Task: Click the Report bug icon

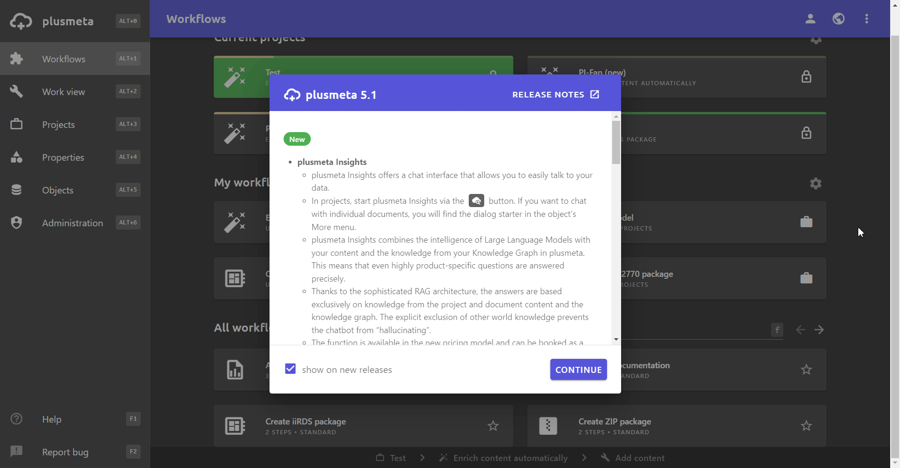Action: tap(16, 451)
